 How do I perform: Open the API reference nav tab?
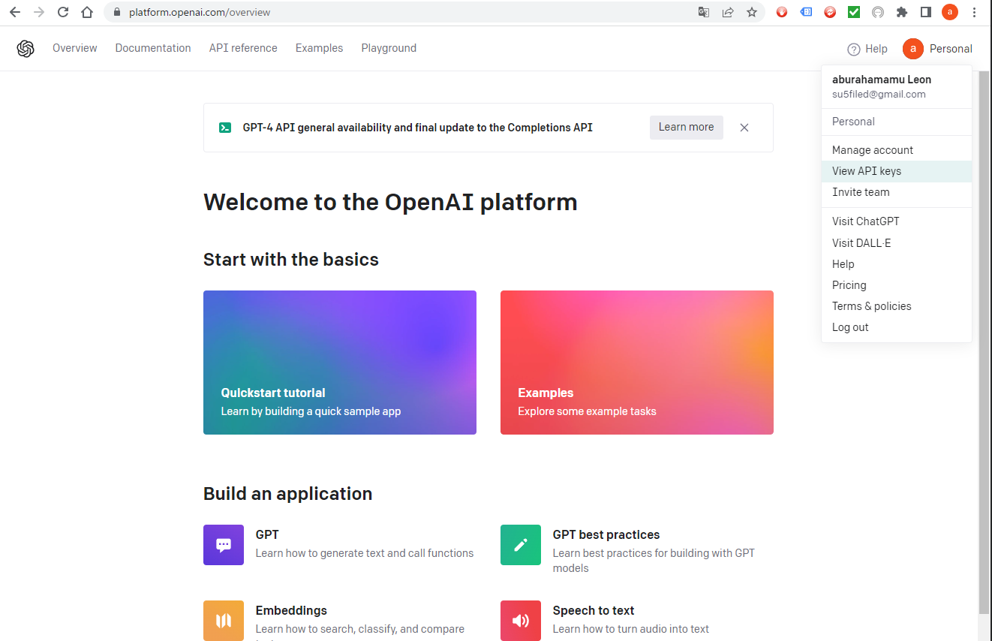pyautogui.click(x=243, y=48)
